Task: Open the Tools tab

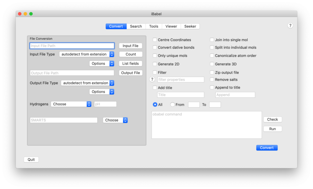Action: [x=153, y=26]
